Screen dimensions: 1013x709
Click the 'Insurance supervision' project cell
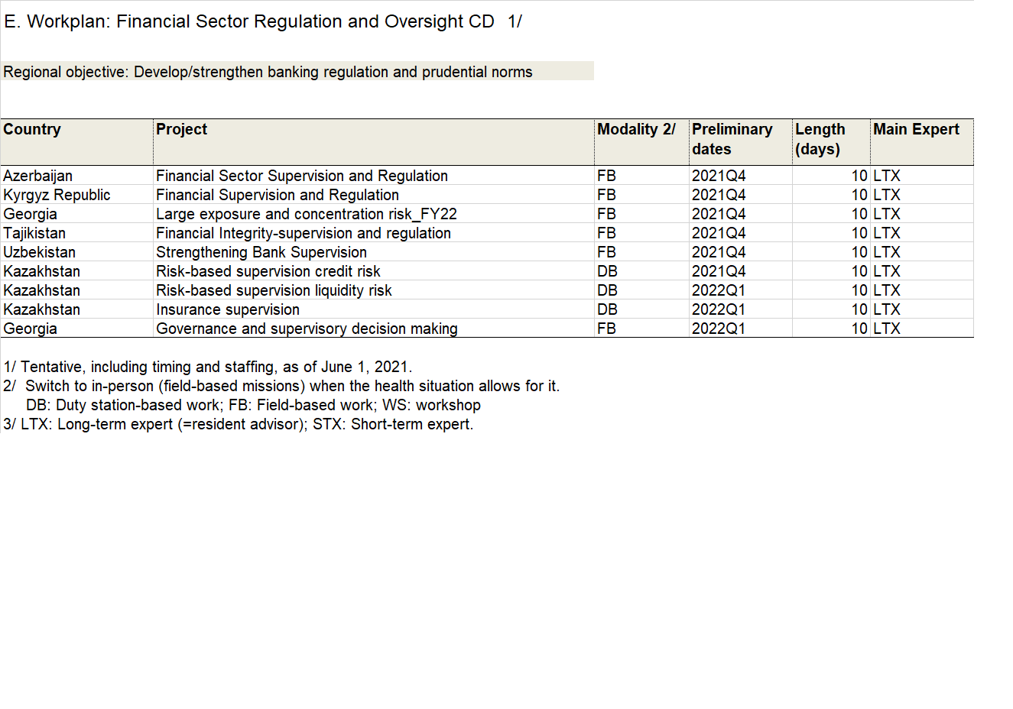click(228, 309)
